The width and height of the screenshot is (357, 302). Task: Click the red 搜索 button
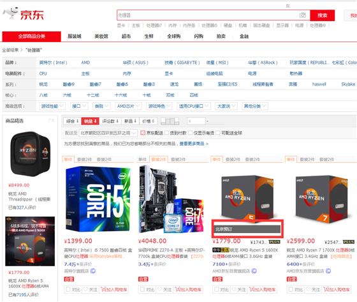tap(322, 15)
